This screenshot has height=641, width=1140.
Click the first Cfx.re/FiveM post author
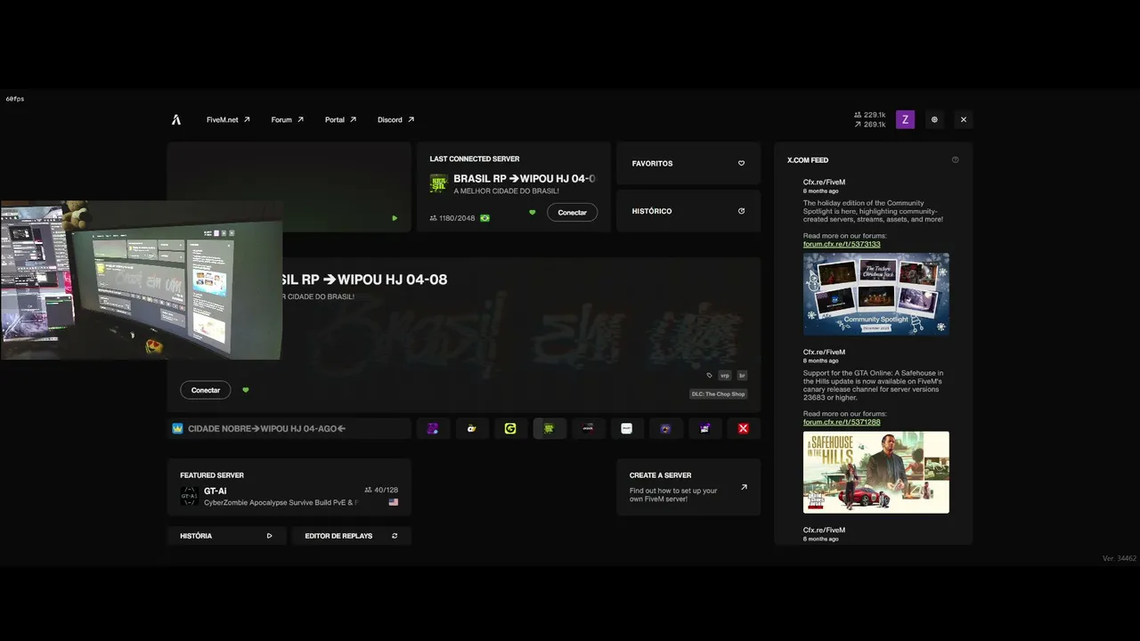pyautogui.click(x=824, y=183)
